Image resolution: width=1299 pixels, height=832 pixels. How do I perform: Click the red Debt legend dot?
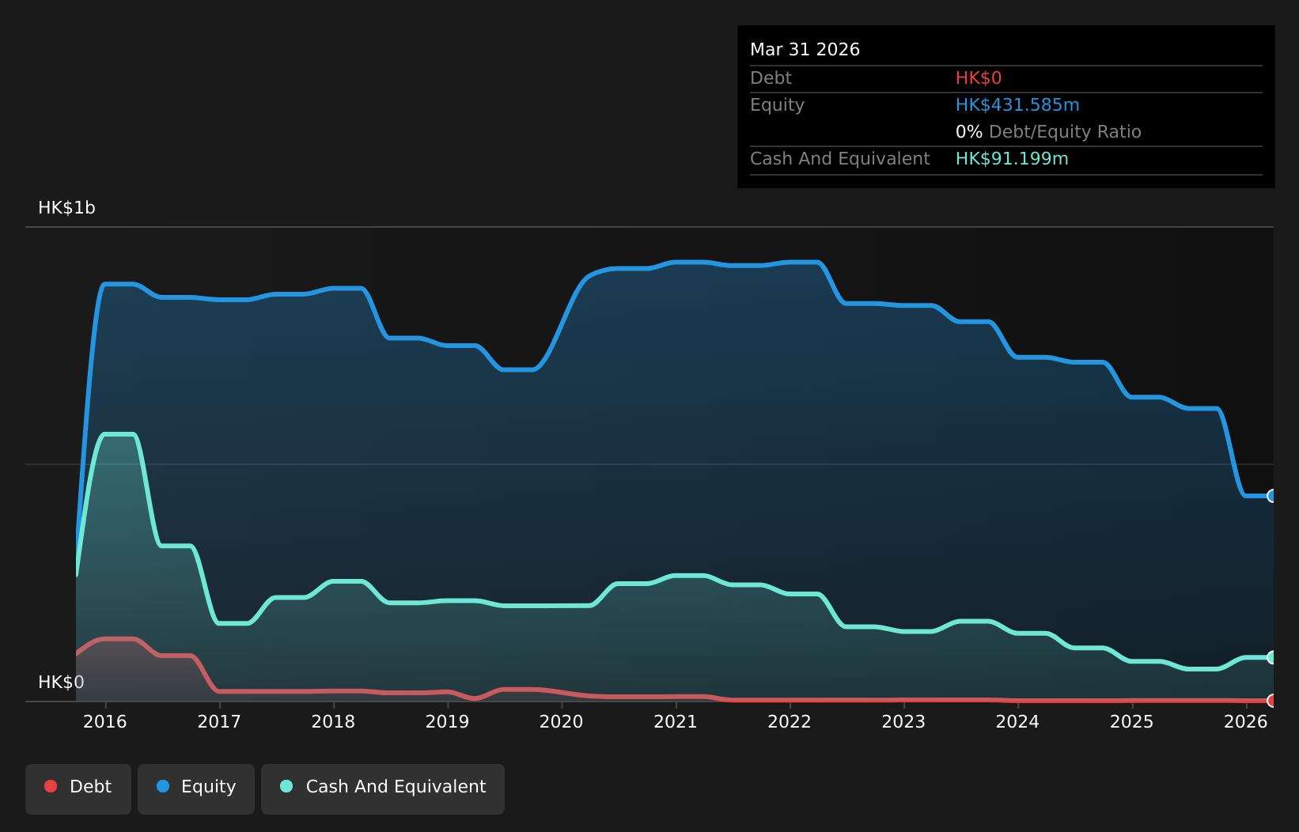[x=51, y=786]
